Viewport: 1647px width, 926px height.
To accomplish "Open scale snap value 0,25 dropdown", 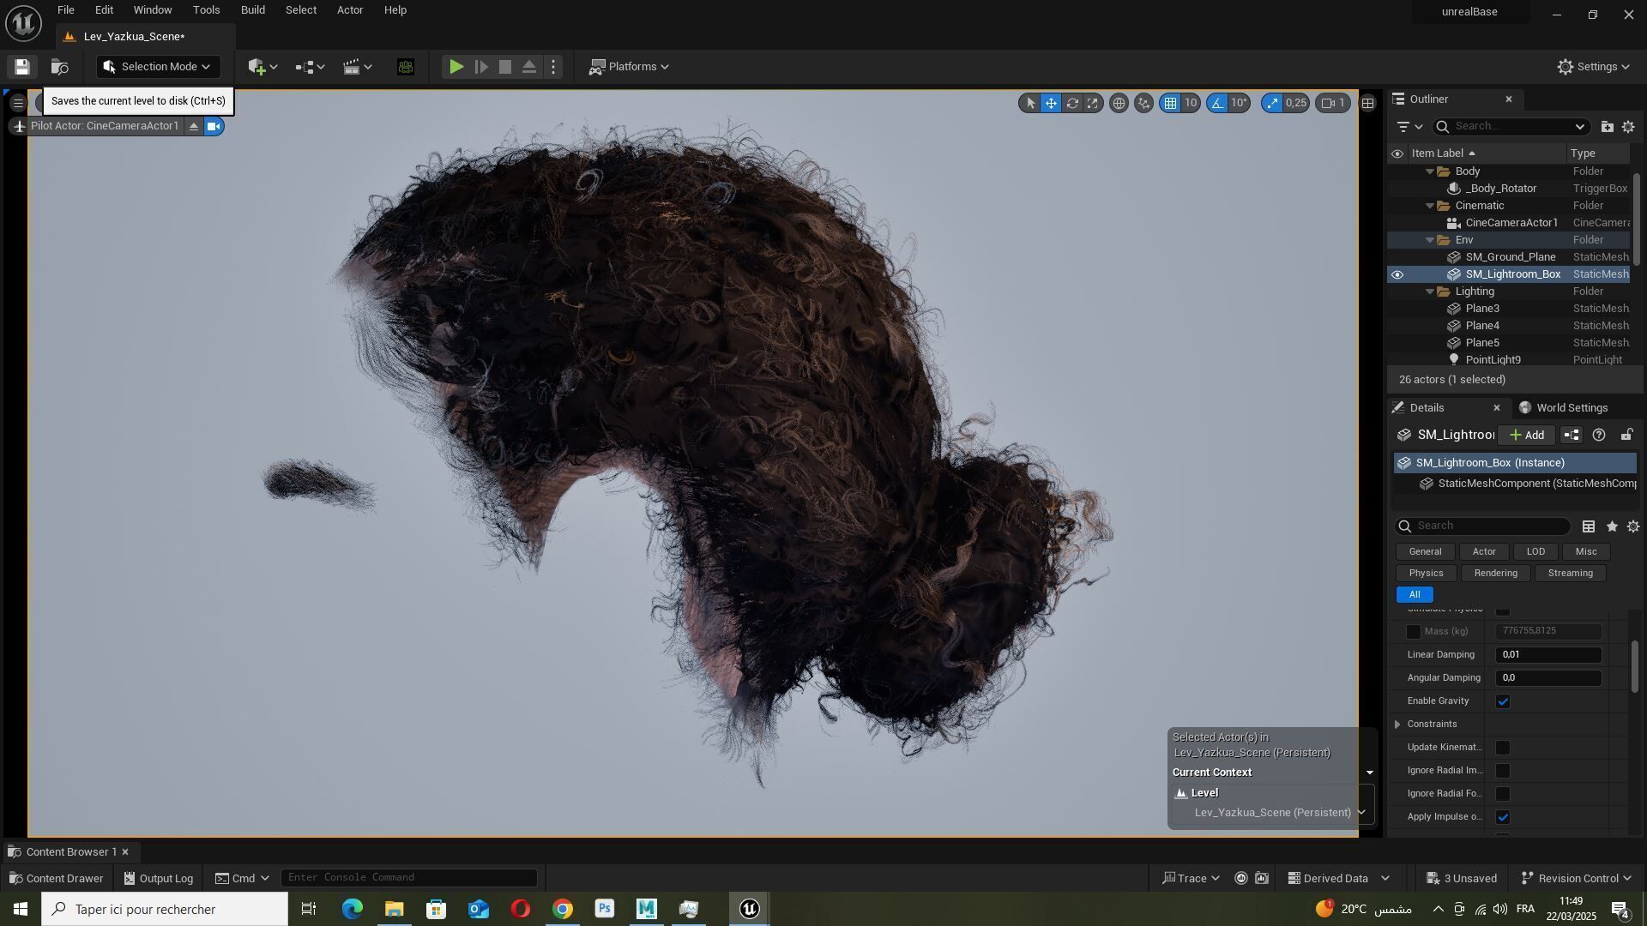I will coord(1296,103).
